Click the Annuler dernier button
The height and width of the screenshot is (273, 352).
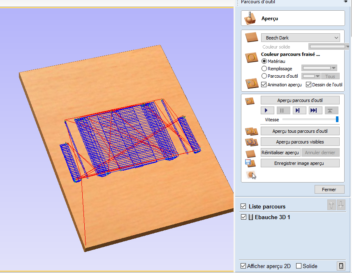pyautogui.click(x=320, y=153)
